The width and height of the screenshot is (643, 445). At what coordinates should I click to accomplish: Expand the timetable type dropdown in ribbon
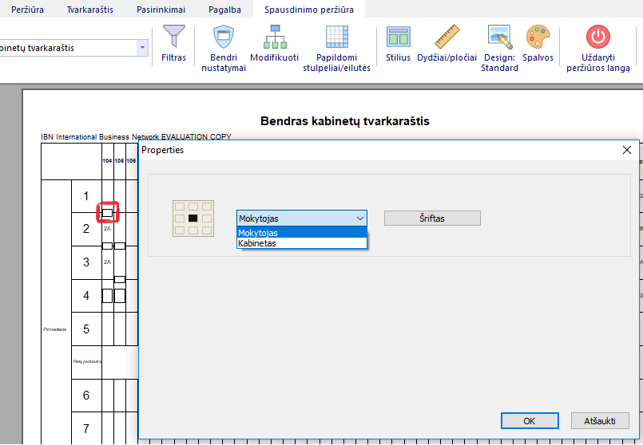pyautogui.click(x=143, y=48)
